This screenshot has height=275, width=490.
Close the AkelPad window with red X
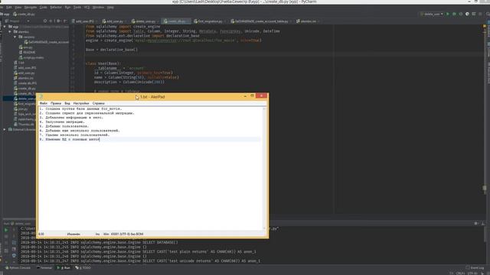(x=261, y=95)
